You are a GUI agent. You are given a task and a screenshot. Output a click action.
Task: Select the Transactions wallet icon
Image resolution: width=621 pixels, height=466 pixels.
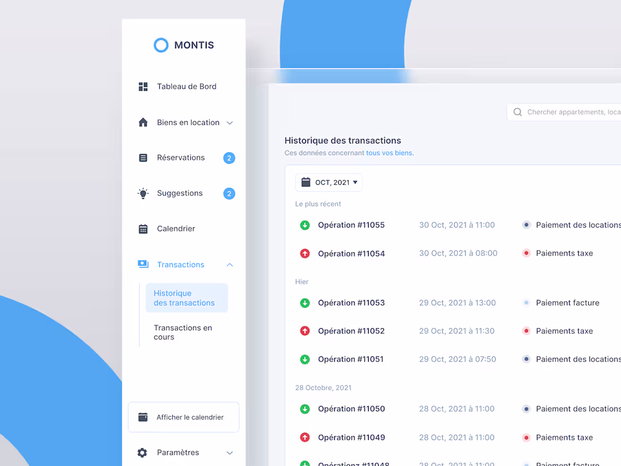[143, 264]
